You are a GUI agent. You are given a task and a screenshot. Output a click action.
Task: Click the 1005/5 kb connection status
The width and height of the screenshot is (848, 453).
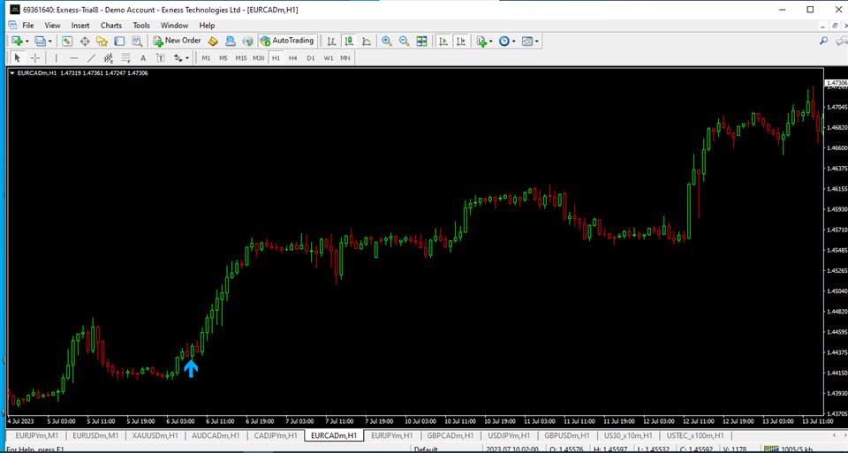pos(790,449)
